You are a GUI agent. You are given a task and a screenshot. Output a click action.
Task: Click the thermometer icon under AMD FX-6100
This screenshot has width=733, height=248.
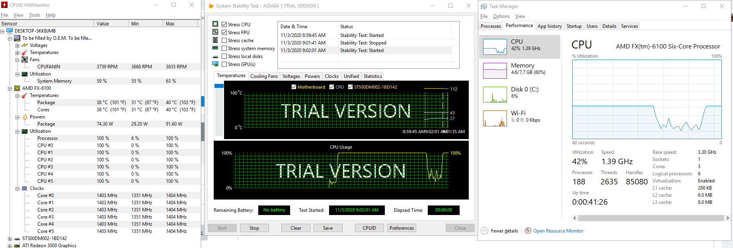click(25, 95)
